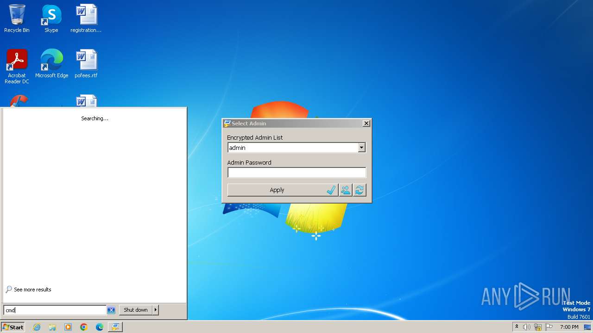Click the refresh arrows icon in Select Admin
Viewport: 593px width, 333px height.
click(360, 190)
